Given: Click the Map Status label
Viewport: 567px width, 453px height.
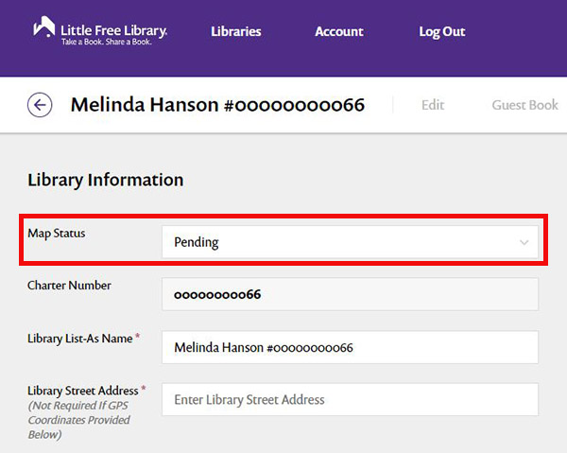Looking at the screenshot, I should pos(57,233).
